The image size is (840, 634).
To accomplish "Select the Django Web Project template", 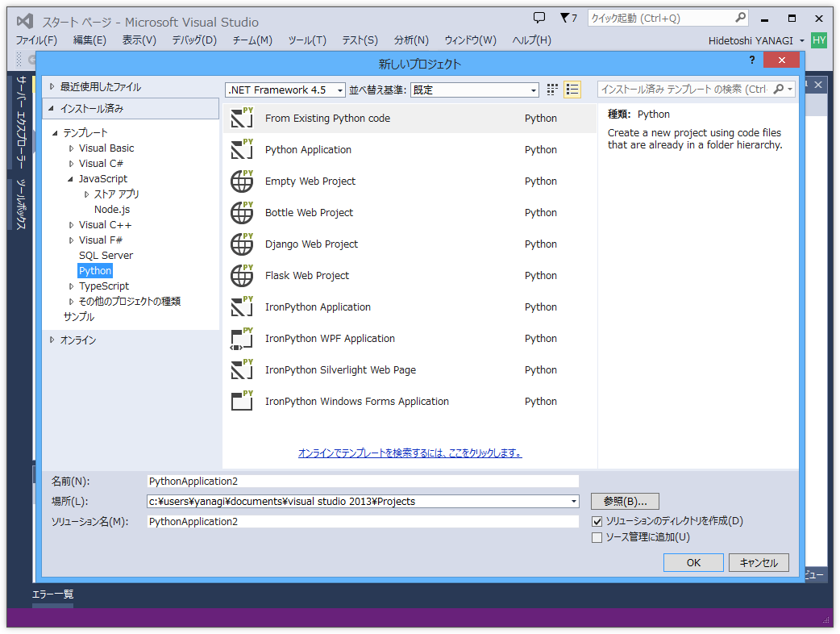I will [x=410, y=244].
